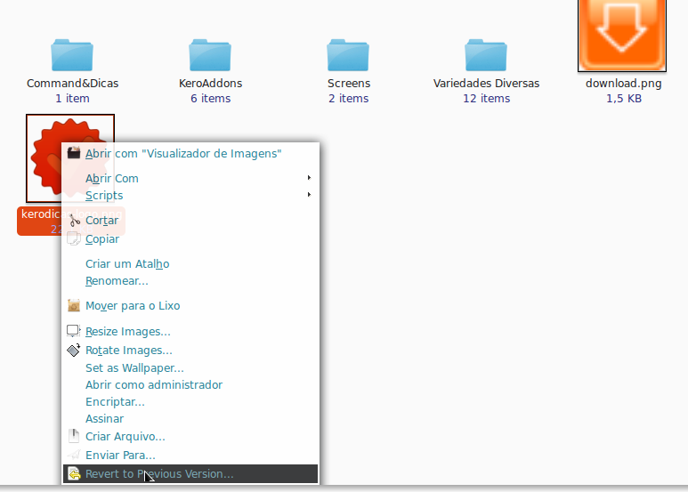Choose Abrir com "Visualizador de Imagens"
The height and width of the screenshot is (492, 688).
(x=190, y=154)
